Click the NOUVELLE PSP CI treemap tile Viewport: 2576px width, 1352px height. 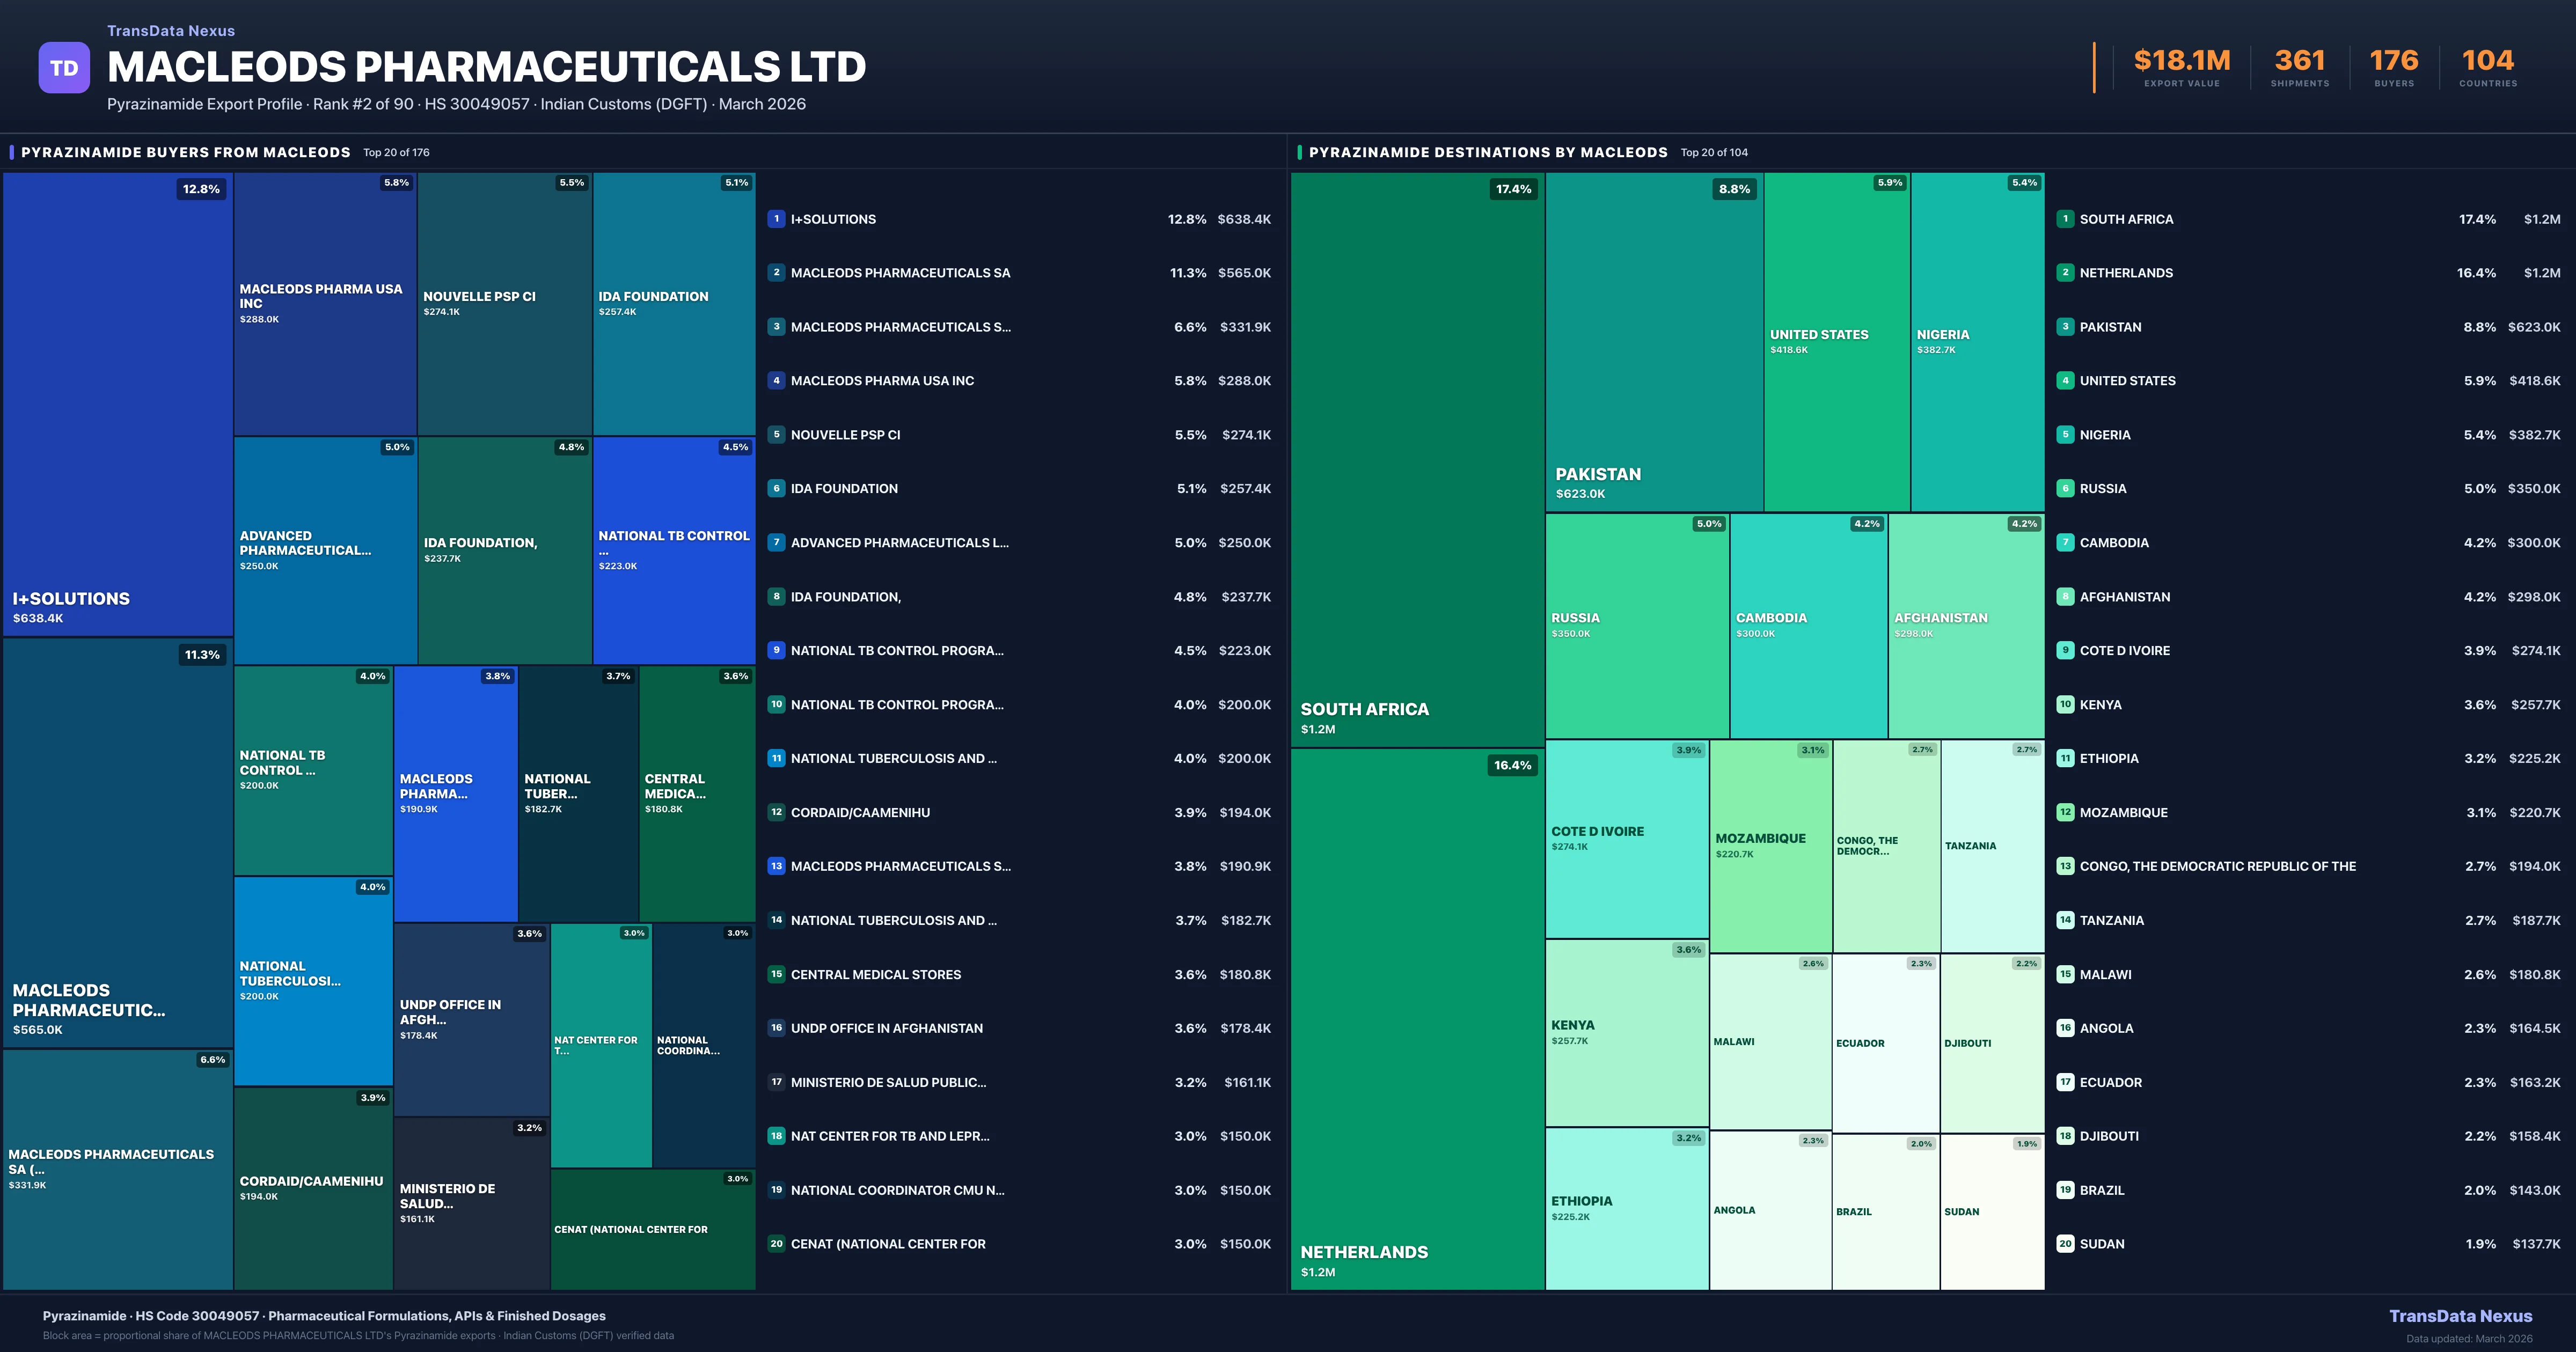(x=504, y=303)
